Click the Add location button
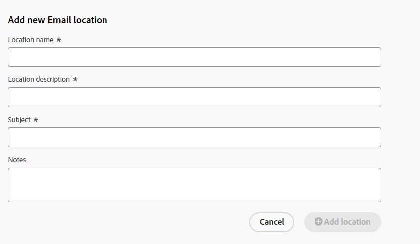Screen dimensions: 420x244 [x=342, y=222]
